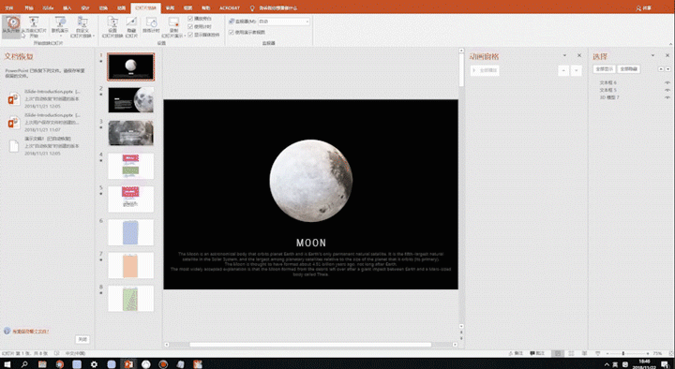Viewport: 675px width, 369px height.
Task: Click the taskbar search magnifier icon
Action: click(x=24, y=363)
